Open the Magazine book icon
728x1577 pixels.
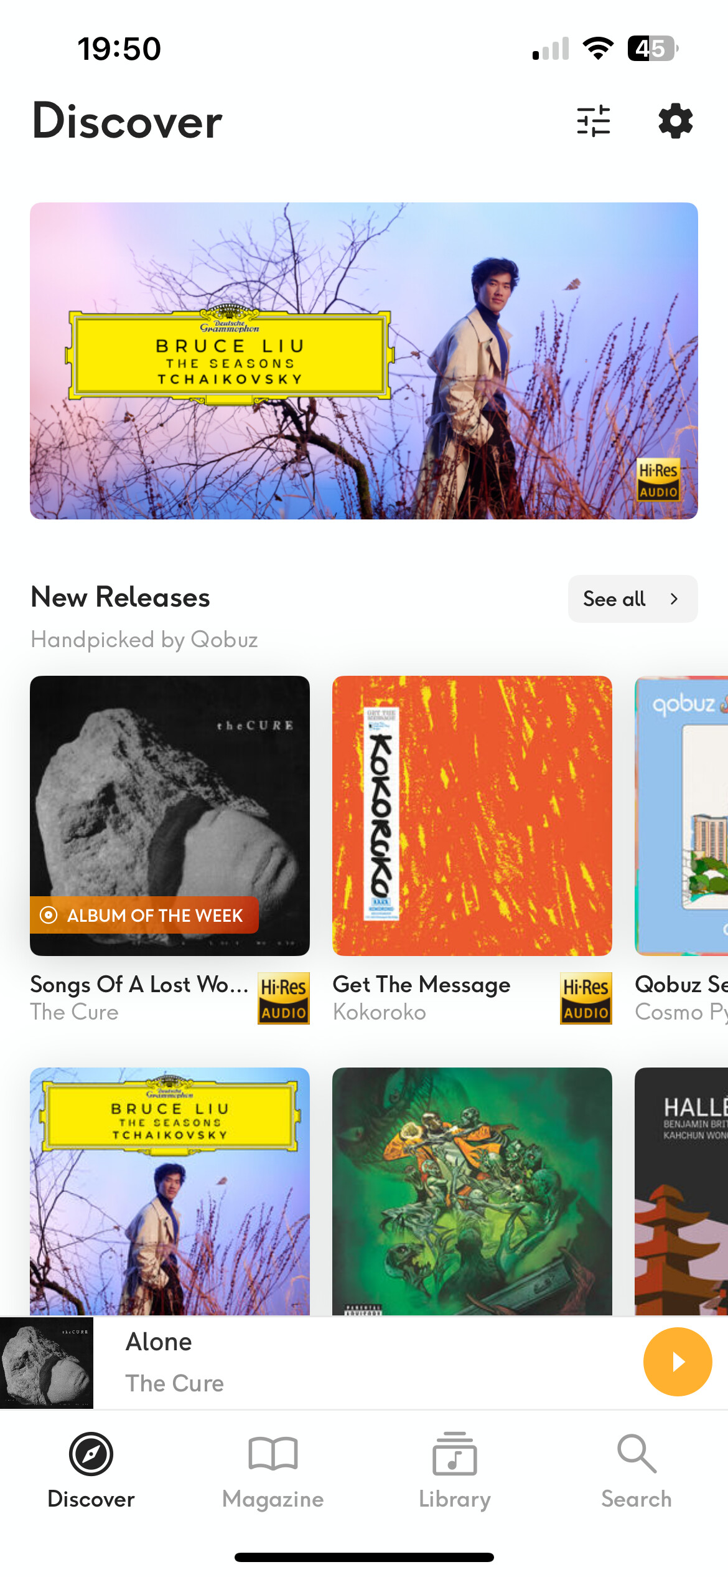(273, 1454)
